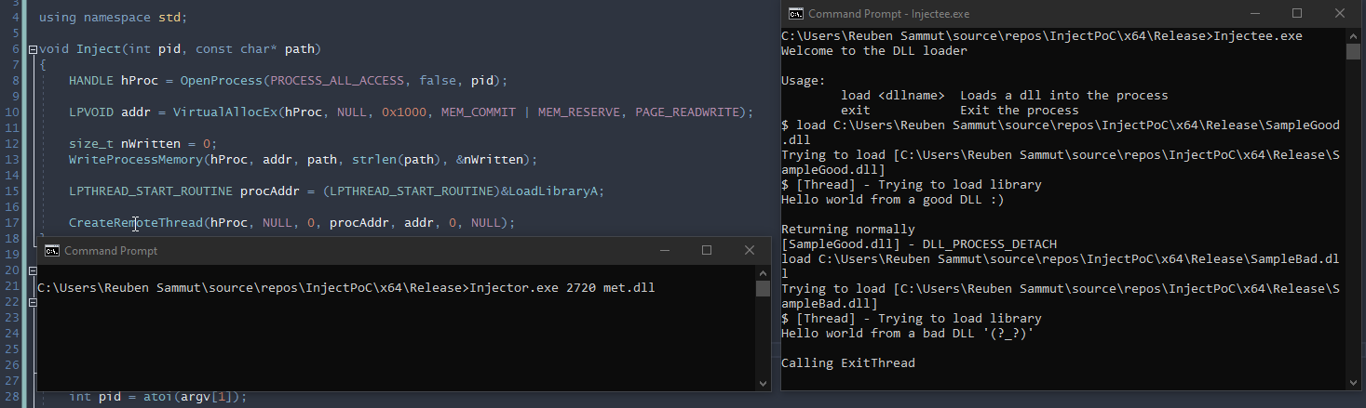Maximize the Command Prompt running Injector.exe
The height and width of the screenshot is (408, 1366).
(706, 251)
